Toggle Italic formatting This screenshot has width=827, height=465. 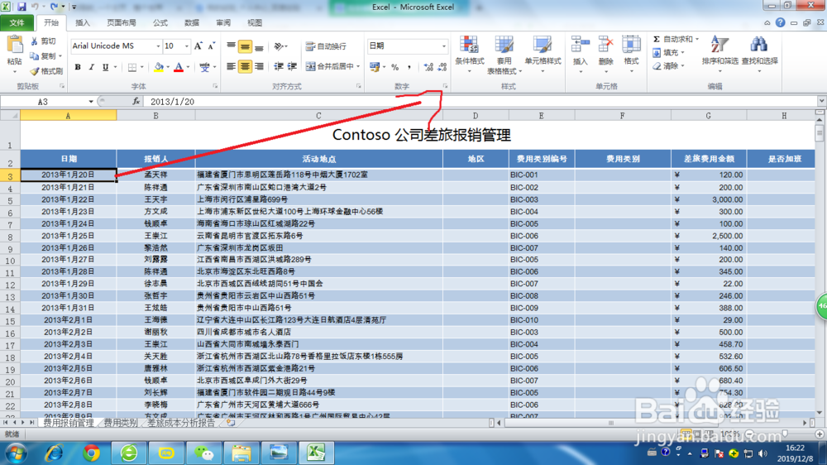(91, 67)
